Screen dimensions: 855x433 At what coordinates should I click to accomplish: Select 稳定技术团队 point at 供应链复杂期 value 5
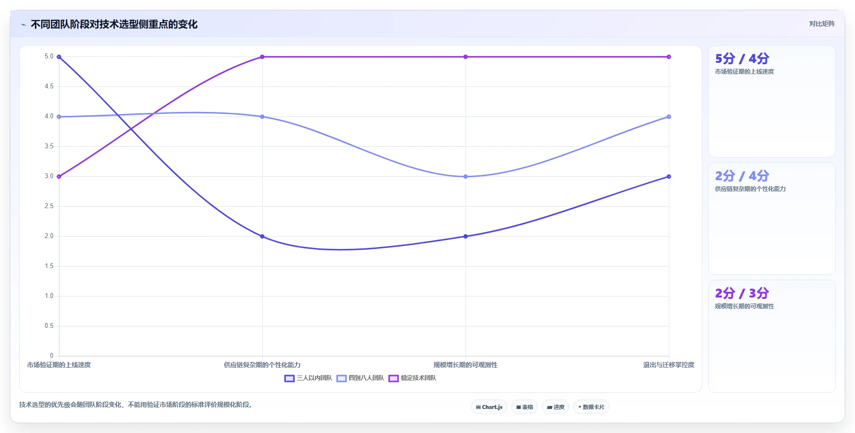point(262,57)
